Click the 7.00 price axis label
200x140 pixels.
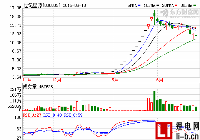coord(17,60)
